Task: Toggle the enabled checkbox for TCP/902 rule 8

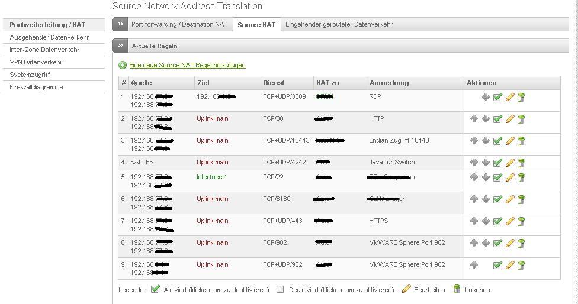Action: [497, 243]
